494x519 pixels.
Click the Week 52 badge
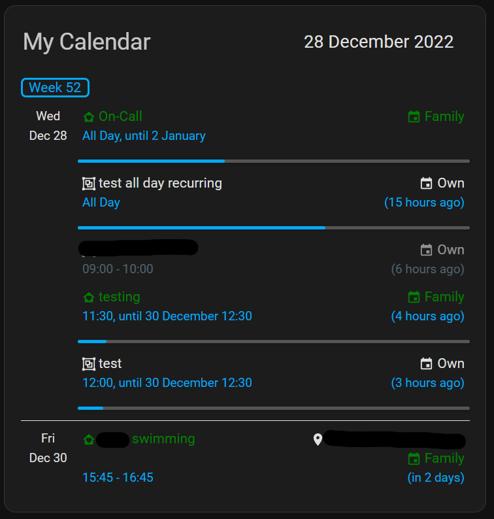pos(55,88)
